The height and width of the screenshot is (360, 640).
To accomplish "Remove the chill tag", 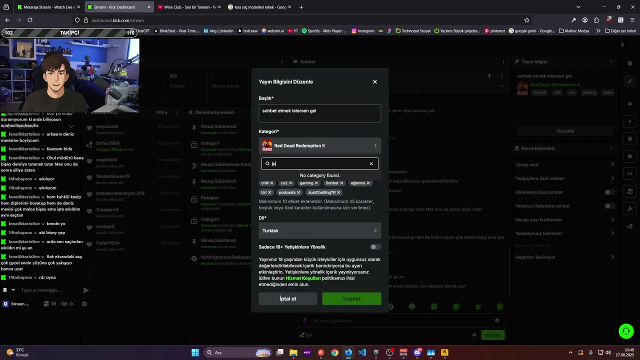I will coord(272,183).
